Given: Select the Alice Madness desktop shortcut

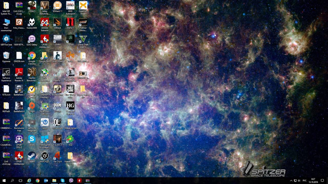Looking at the screenshot, I should (57, 75).
